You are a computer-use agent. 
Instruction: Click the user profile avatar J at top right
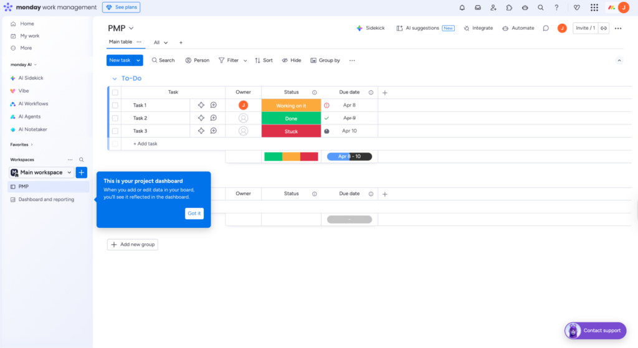tap(623, 7)
